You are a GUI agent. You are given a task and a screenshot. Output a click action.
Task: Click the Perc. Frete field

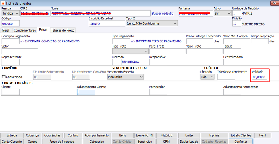(167, 51)
